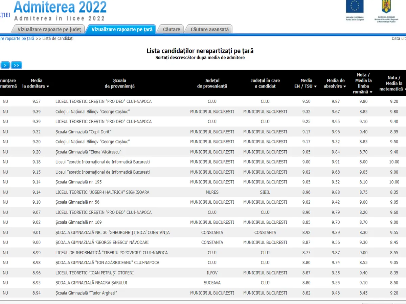
Task: Switch to the Căutare tab
Action: coord(172,29)
